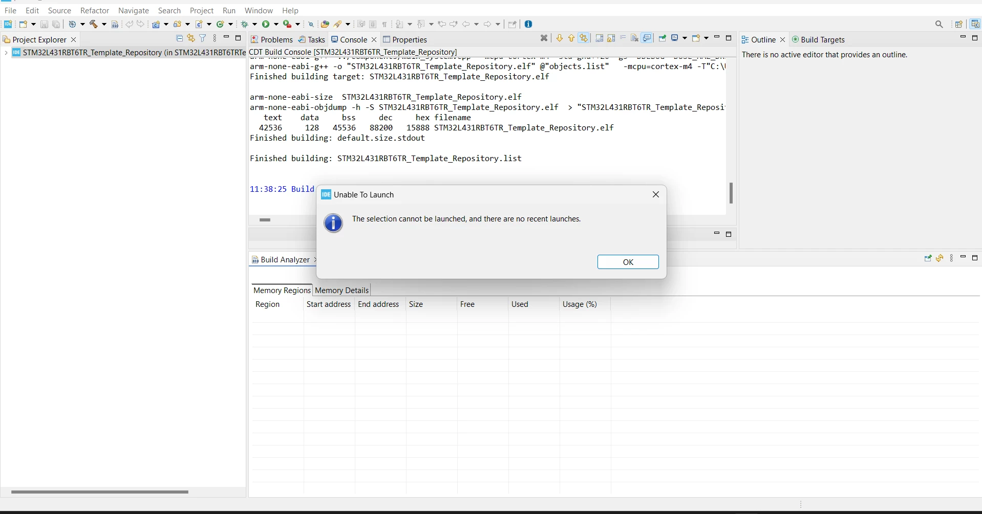Click the build configuration globe icon
This screenshot has width=982, height=514.
coord(72,24)
